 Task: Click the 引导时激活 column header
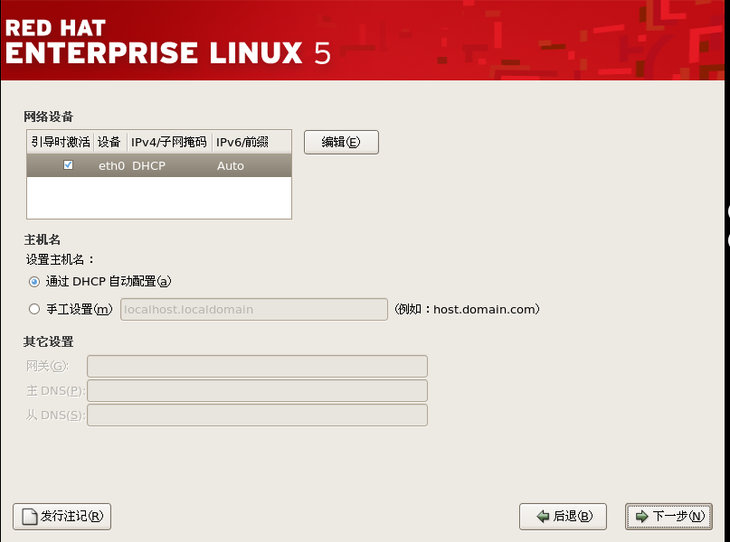coord(61,142)
